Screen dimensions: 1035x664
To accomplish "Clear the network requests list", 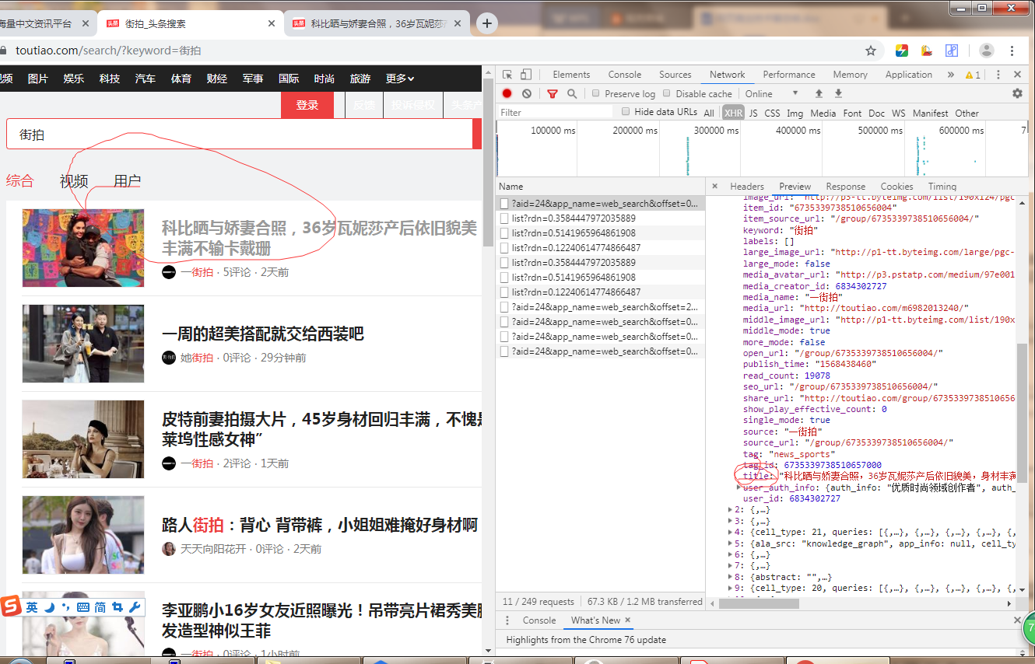I will (x=528, y=93).
